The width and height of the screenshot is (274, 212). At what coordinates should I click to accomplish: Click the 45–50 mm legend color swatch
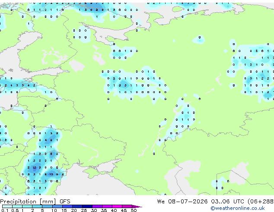(x=127, y=206)
